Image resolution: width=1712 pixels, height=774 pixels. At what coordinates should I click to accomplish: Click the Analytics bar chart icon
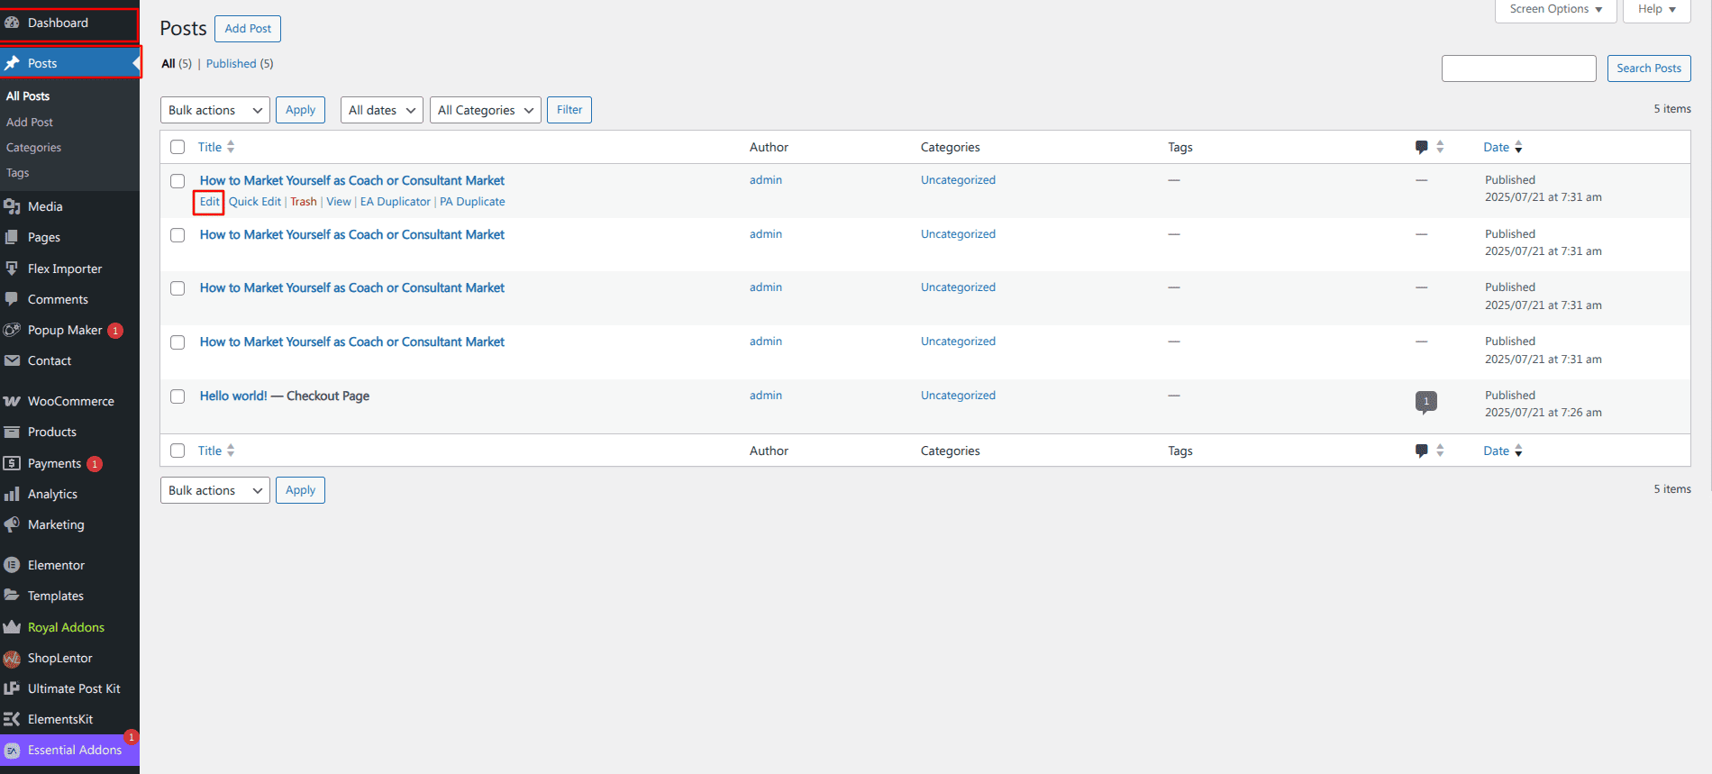pos(12,494)
